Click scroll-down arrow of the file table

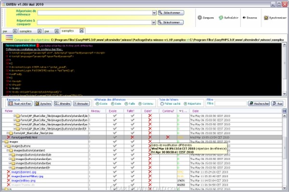(284, 188)
